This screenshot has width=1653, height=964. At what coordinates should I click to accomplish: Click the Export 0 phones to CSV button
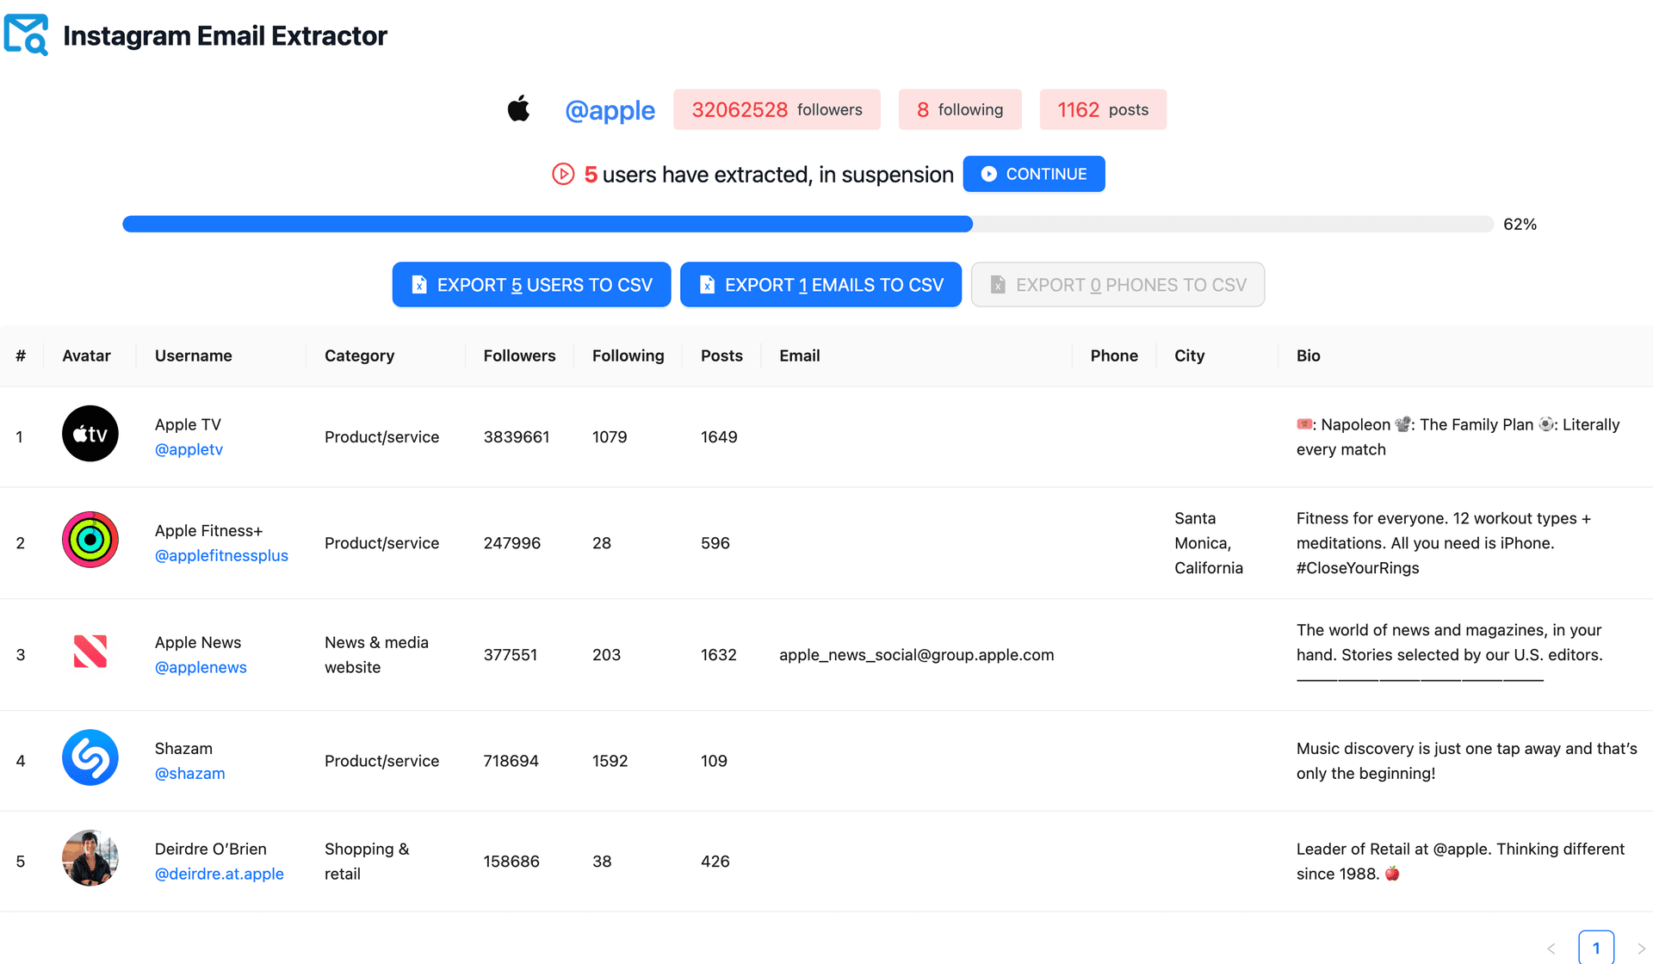click(x=1117, y=284)
